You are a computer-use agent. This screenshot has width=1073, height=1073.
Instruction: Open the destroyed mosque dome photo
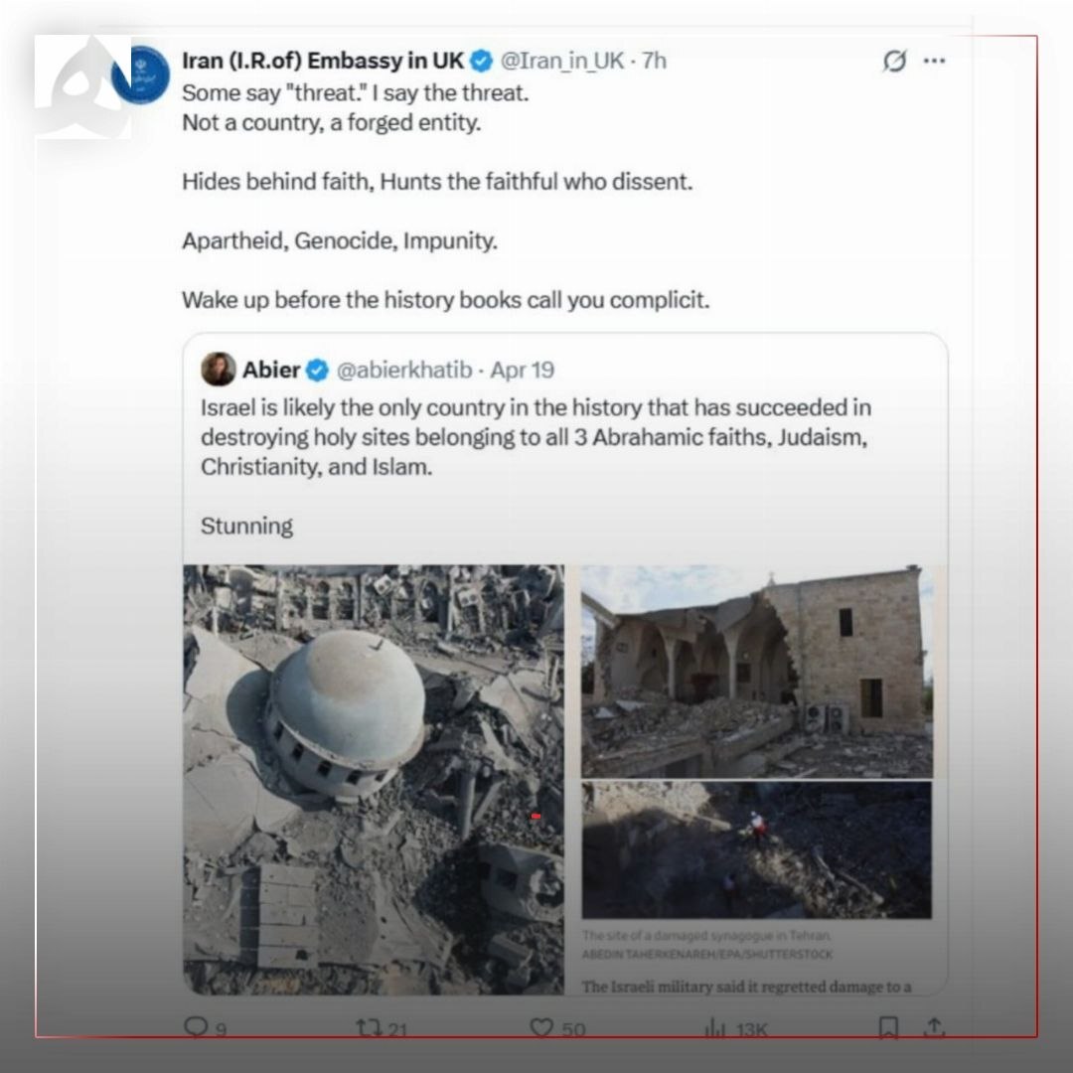click(374, 780)
